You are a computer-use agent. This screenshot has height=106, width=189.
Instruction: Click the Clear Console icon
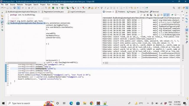coord(155,15)
